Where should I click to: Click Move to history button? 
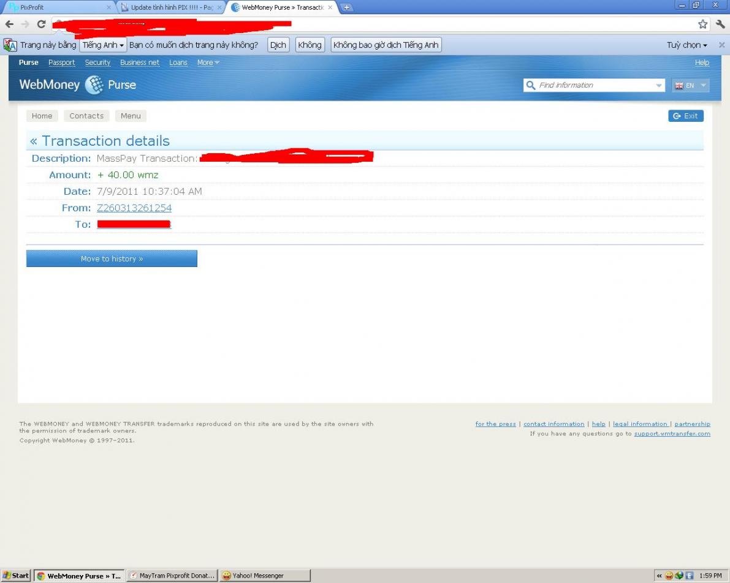(112, 258)
